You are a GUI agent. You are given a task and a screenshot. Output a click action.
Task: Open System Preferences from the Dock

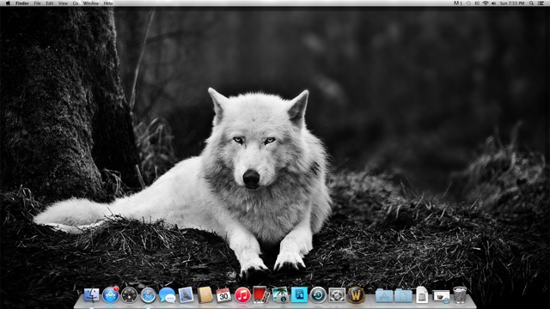coord(337,295)
